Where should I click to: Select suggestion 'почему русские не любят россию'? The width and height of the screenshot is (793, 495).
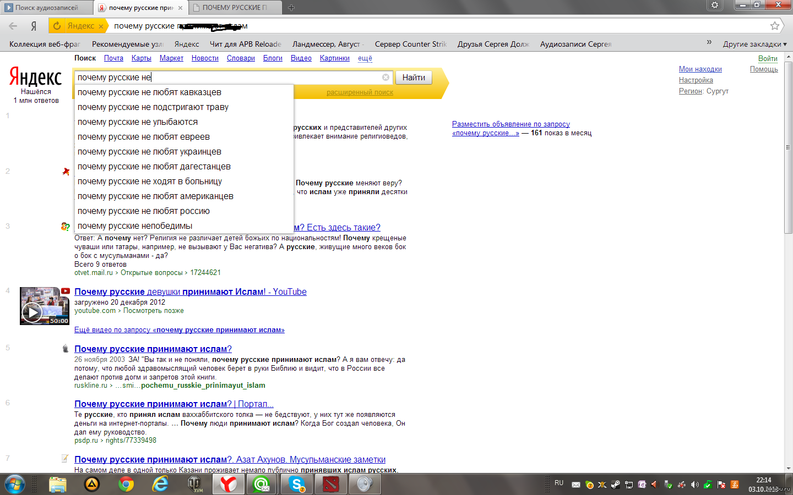184,211
